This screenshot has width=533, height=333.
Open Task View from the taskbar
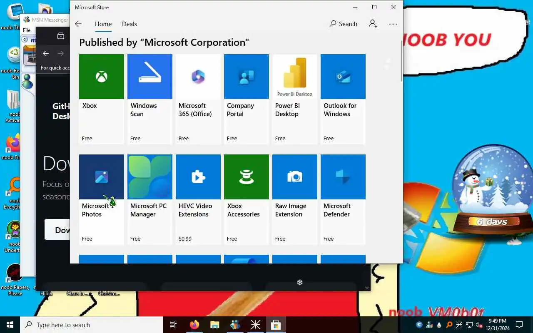point(173,325)
